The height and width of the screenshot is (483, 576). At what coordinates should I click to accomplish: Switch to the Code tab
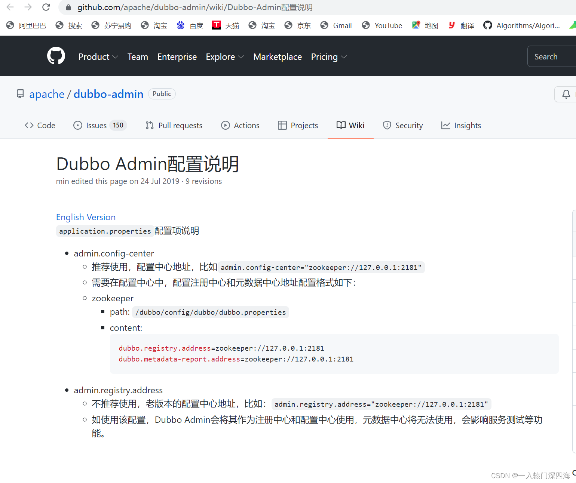pyautogui.click(x=40, y=126)
